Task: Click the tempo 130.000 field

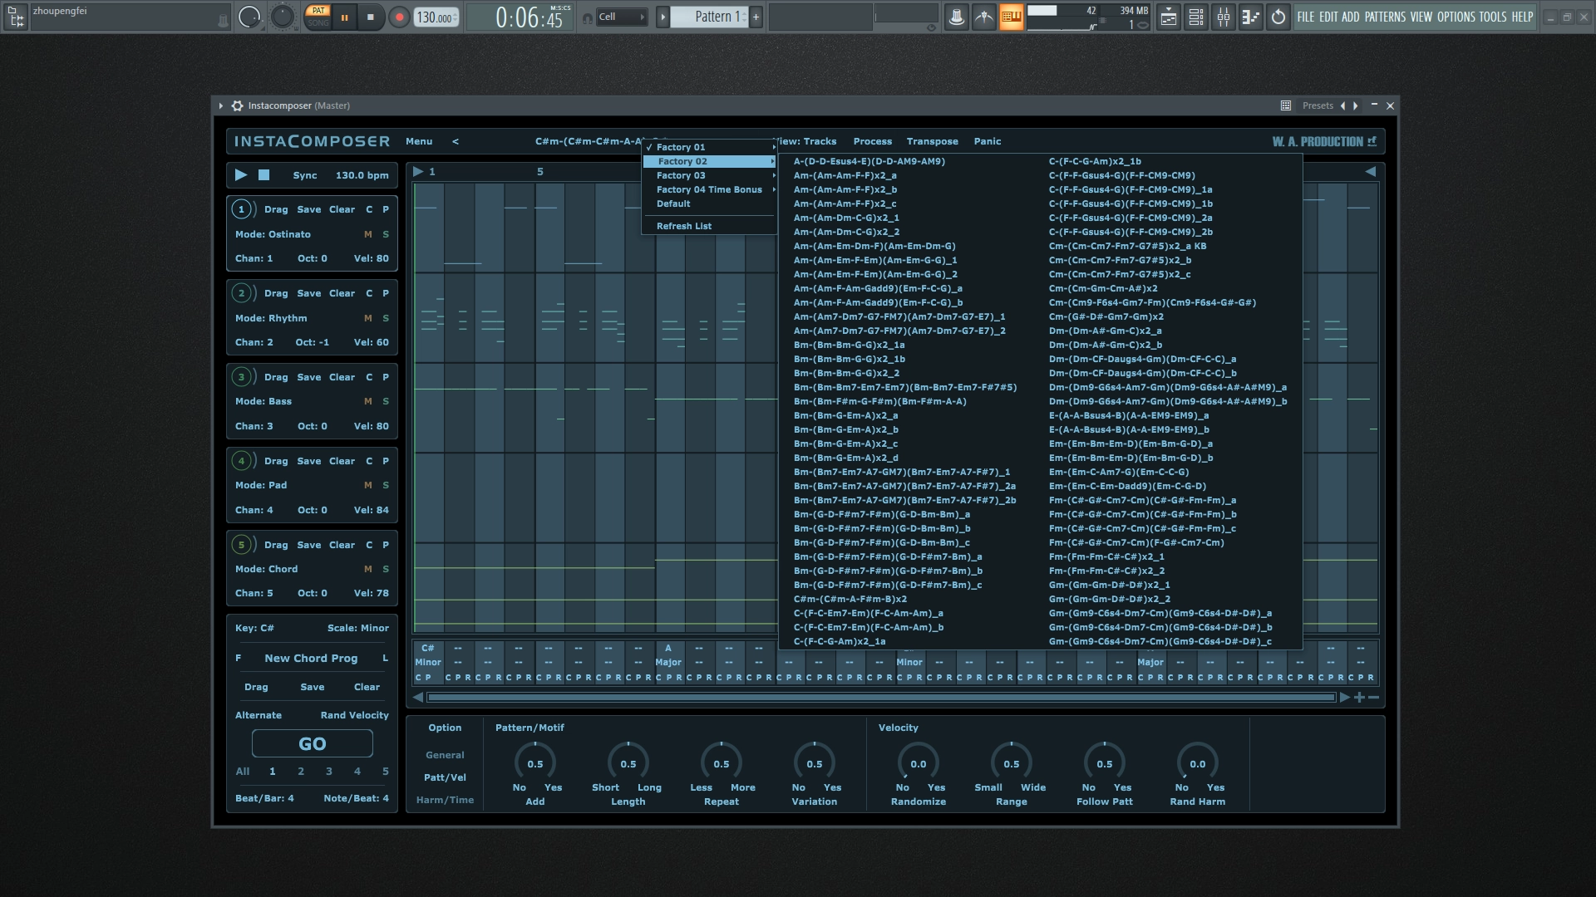Action: pyautogui.click(x=436, y=17)
